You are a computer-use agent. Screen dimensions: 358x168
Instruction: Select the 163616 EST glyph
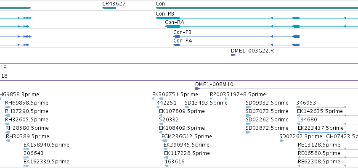pyautogui.click(x=167, y=166)
